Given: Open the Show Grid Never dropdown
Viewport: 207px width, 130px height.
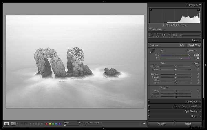Looking at the screenshot, I should pyautogui.click(x=98, y=123).
